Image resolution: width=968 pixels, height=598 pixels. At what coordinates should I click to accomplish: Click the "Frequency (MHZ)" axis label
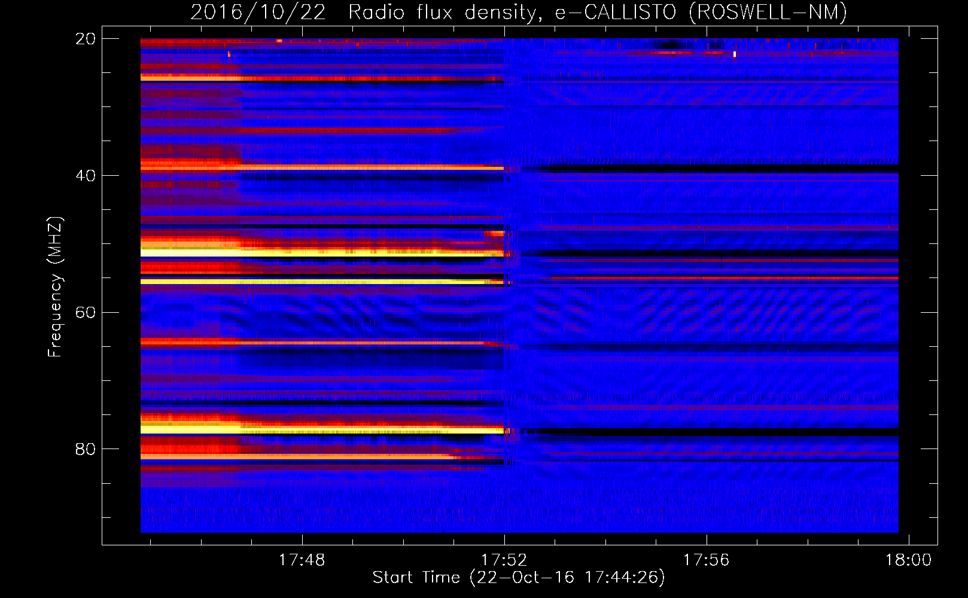(55, 286)
